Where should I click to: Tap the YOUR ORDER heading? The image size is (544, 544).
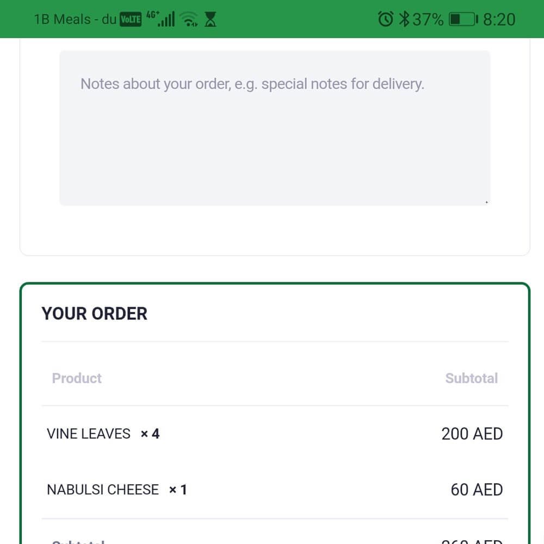point(94,314)
